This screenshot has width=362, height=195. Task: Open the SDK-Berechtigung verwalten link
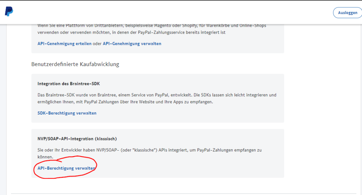click(67, 113)
